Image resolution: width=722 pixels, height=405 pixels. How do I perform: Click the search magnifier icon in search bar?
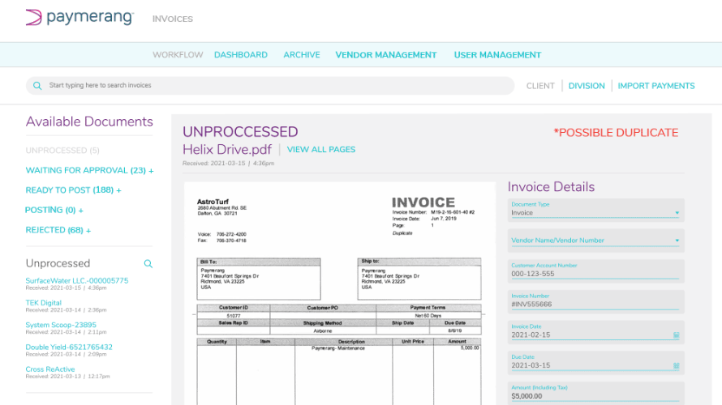(x=37, y=86)
